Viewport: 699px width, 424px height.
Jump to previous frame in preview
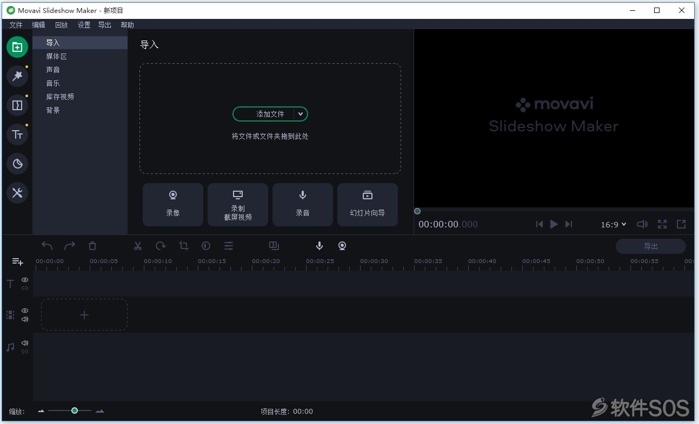coord(539,224)
